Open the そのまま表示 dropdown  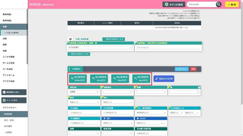100,48
